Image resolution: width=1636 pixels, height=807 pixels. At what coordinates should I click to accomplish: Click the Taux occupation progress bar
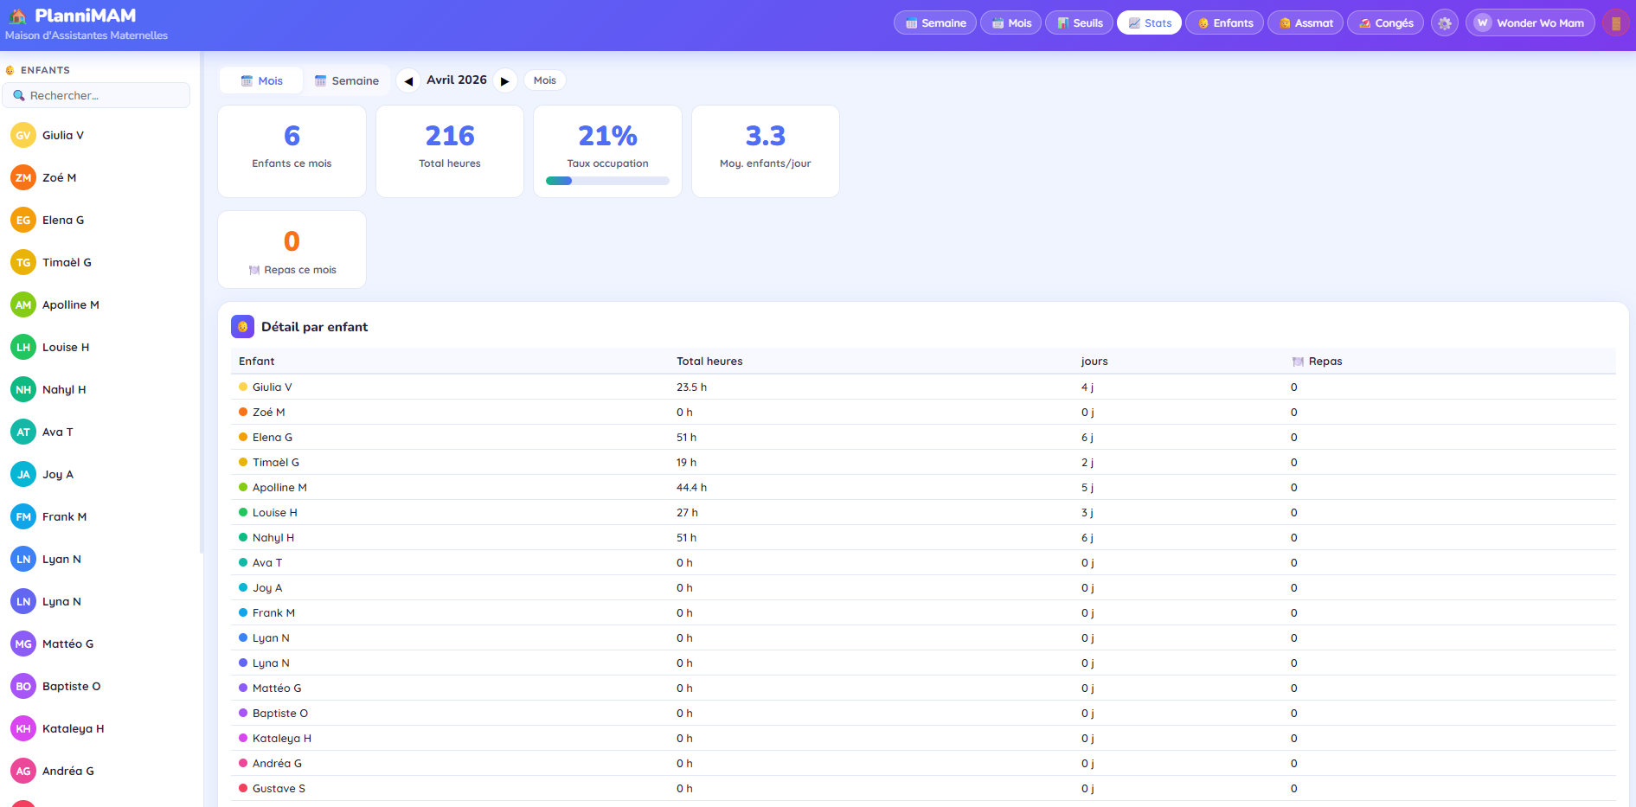607,181
